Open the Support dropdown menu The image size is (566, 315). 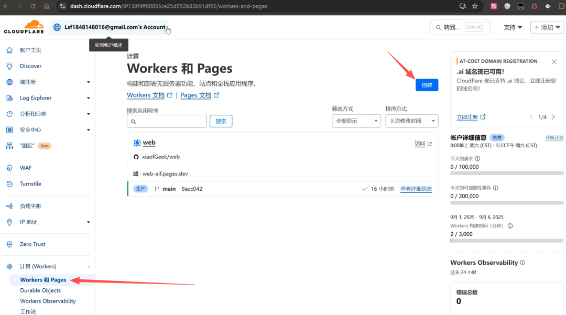[x=513, y=27]
